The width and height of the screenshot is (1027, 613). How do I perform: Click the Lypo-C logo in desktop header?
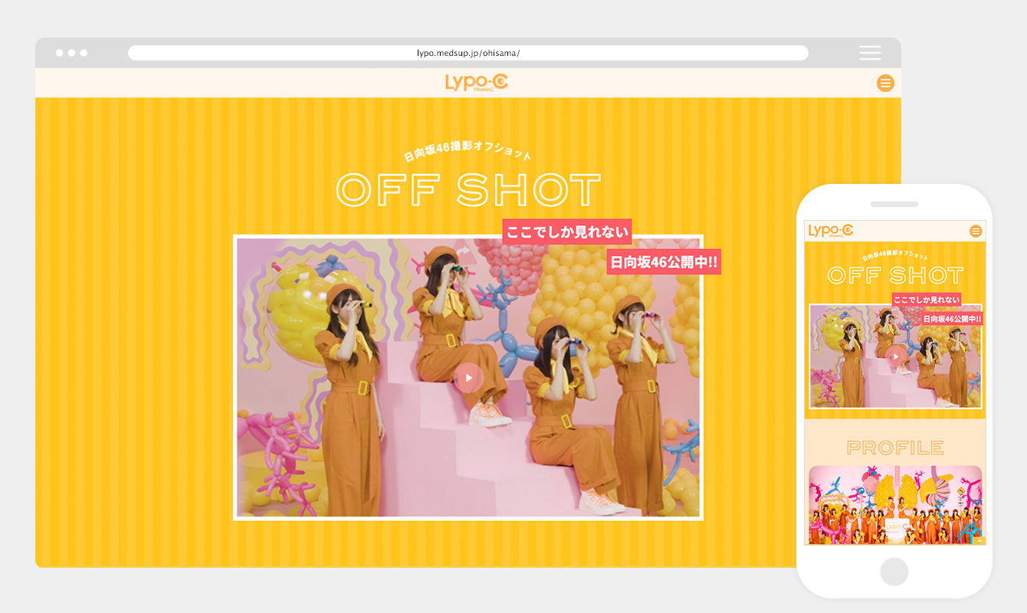[476, 82]
